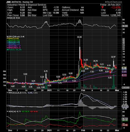Click the 5M volume axis label

4,71
